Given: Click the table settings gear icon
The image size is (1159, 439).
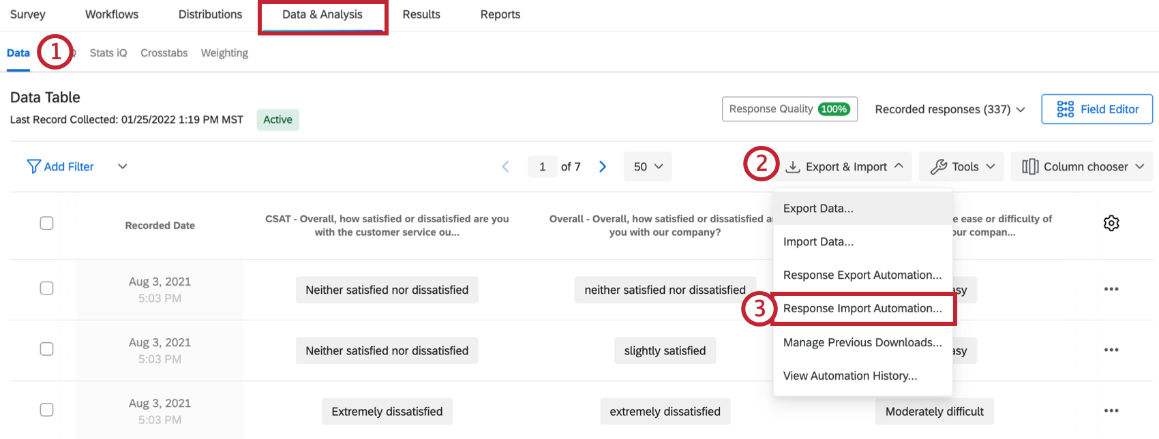Looking at the screenshot, I should [x=1111, y=223].
